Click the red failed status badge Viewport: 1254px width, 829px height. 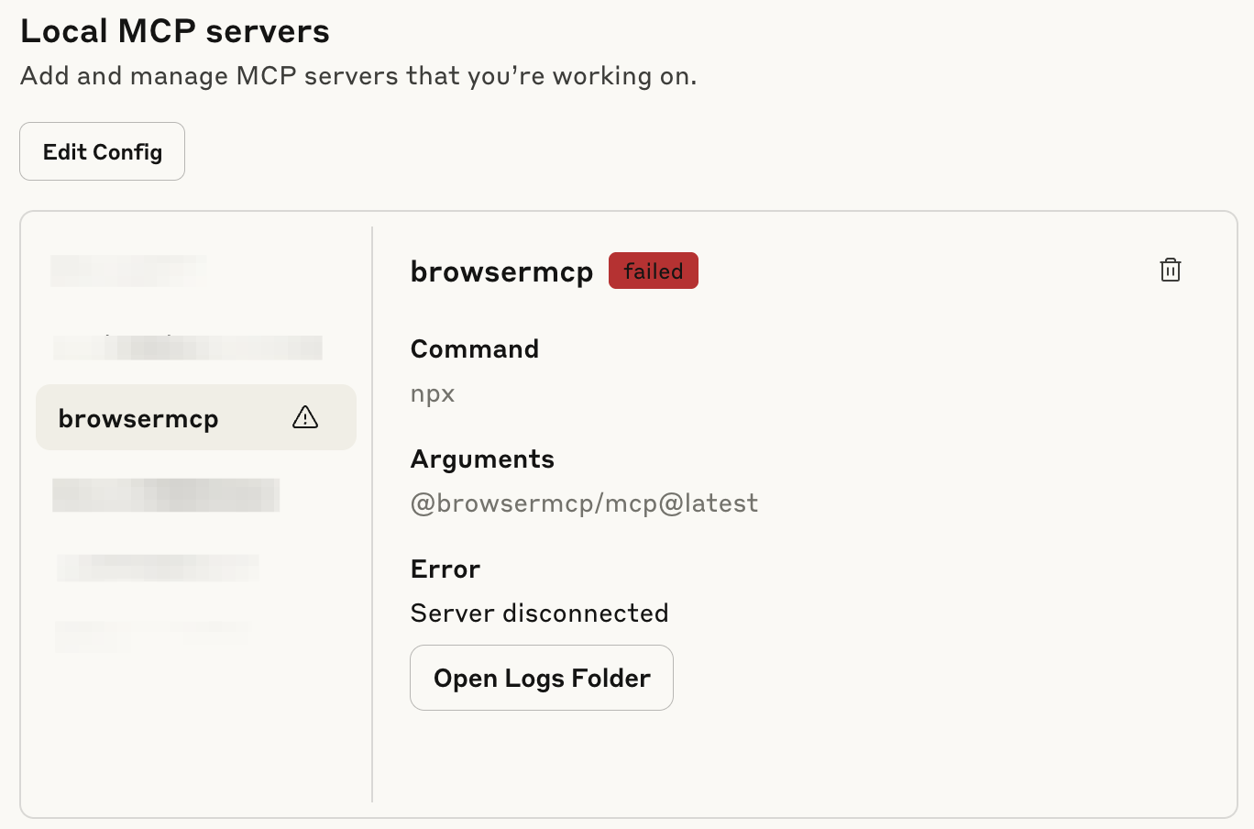(654, 271)
